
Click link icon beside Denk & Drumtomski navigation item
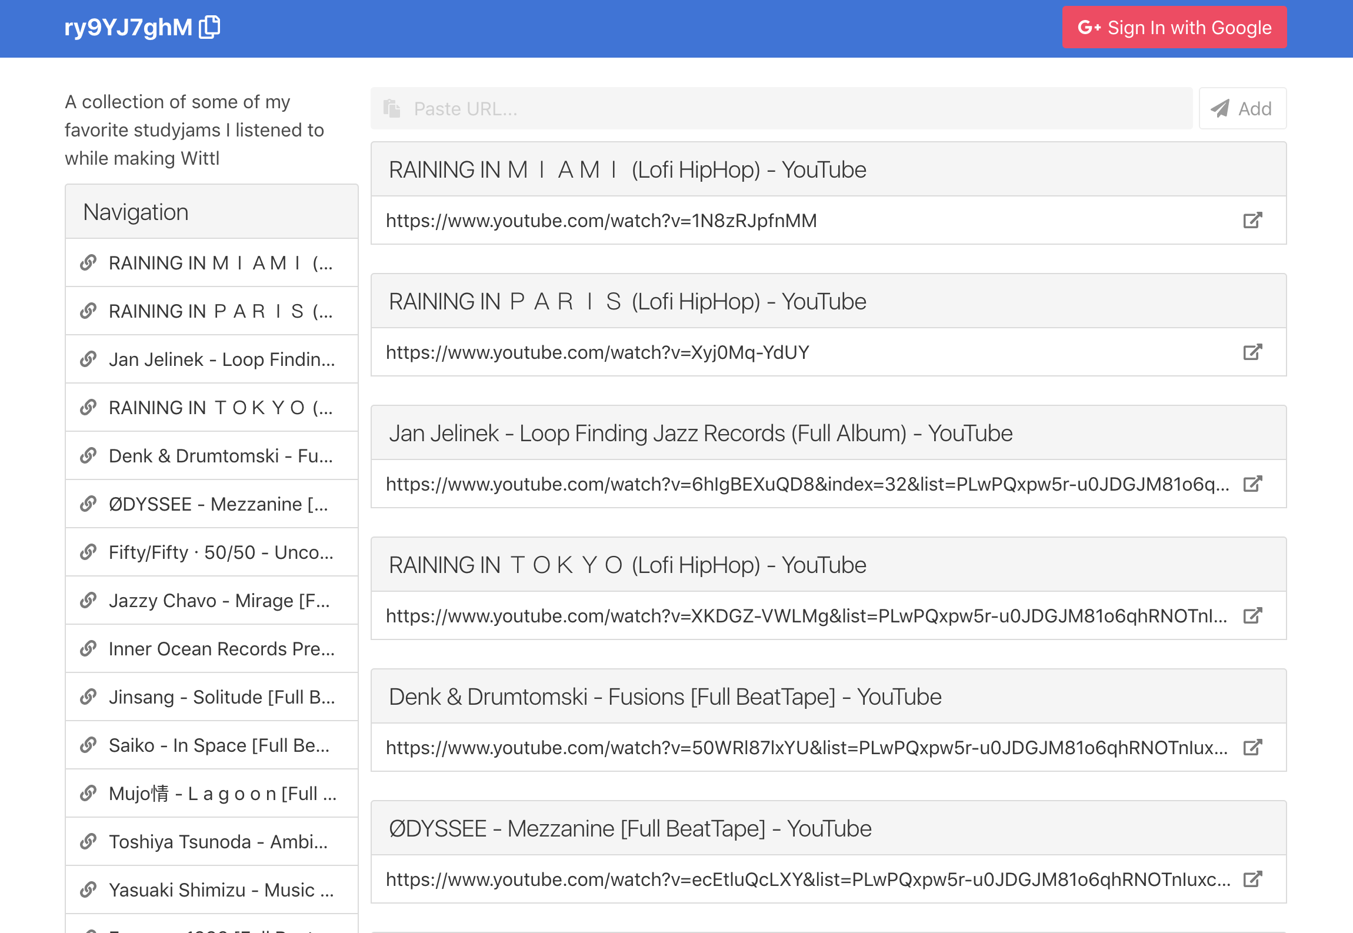(x=88, y=455)
